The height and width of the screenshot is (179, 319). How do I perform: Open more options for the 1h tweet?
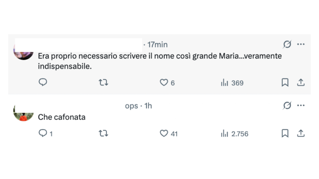tap(301, 106)
